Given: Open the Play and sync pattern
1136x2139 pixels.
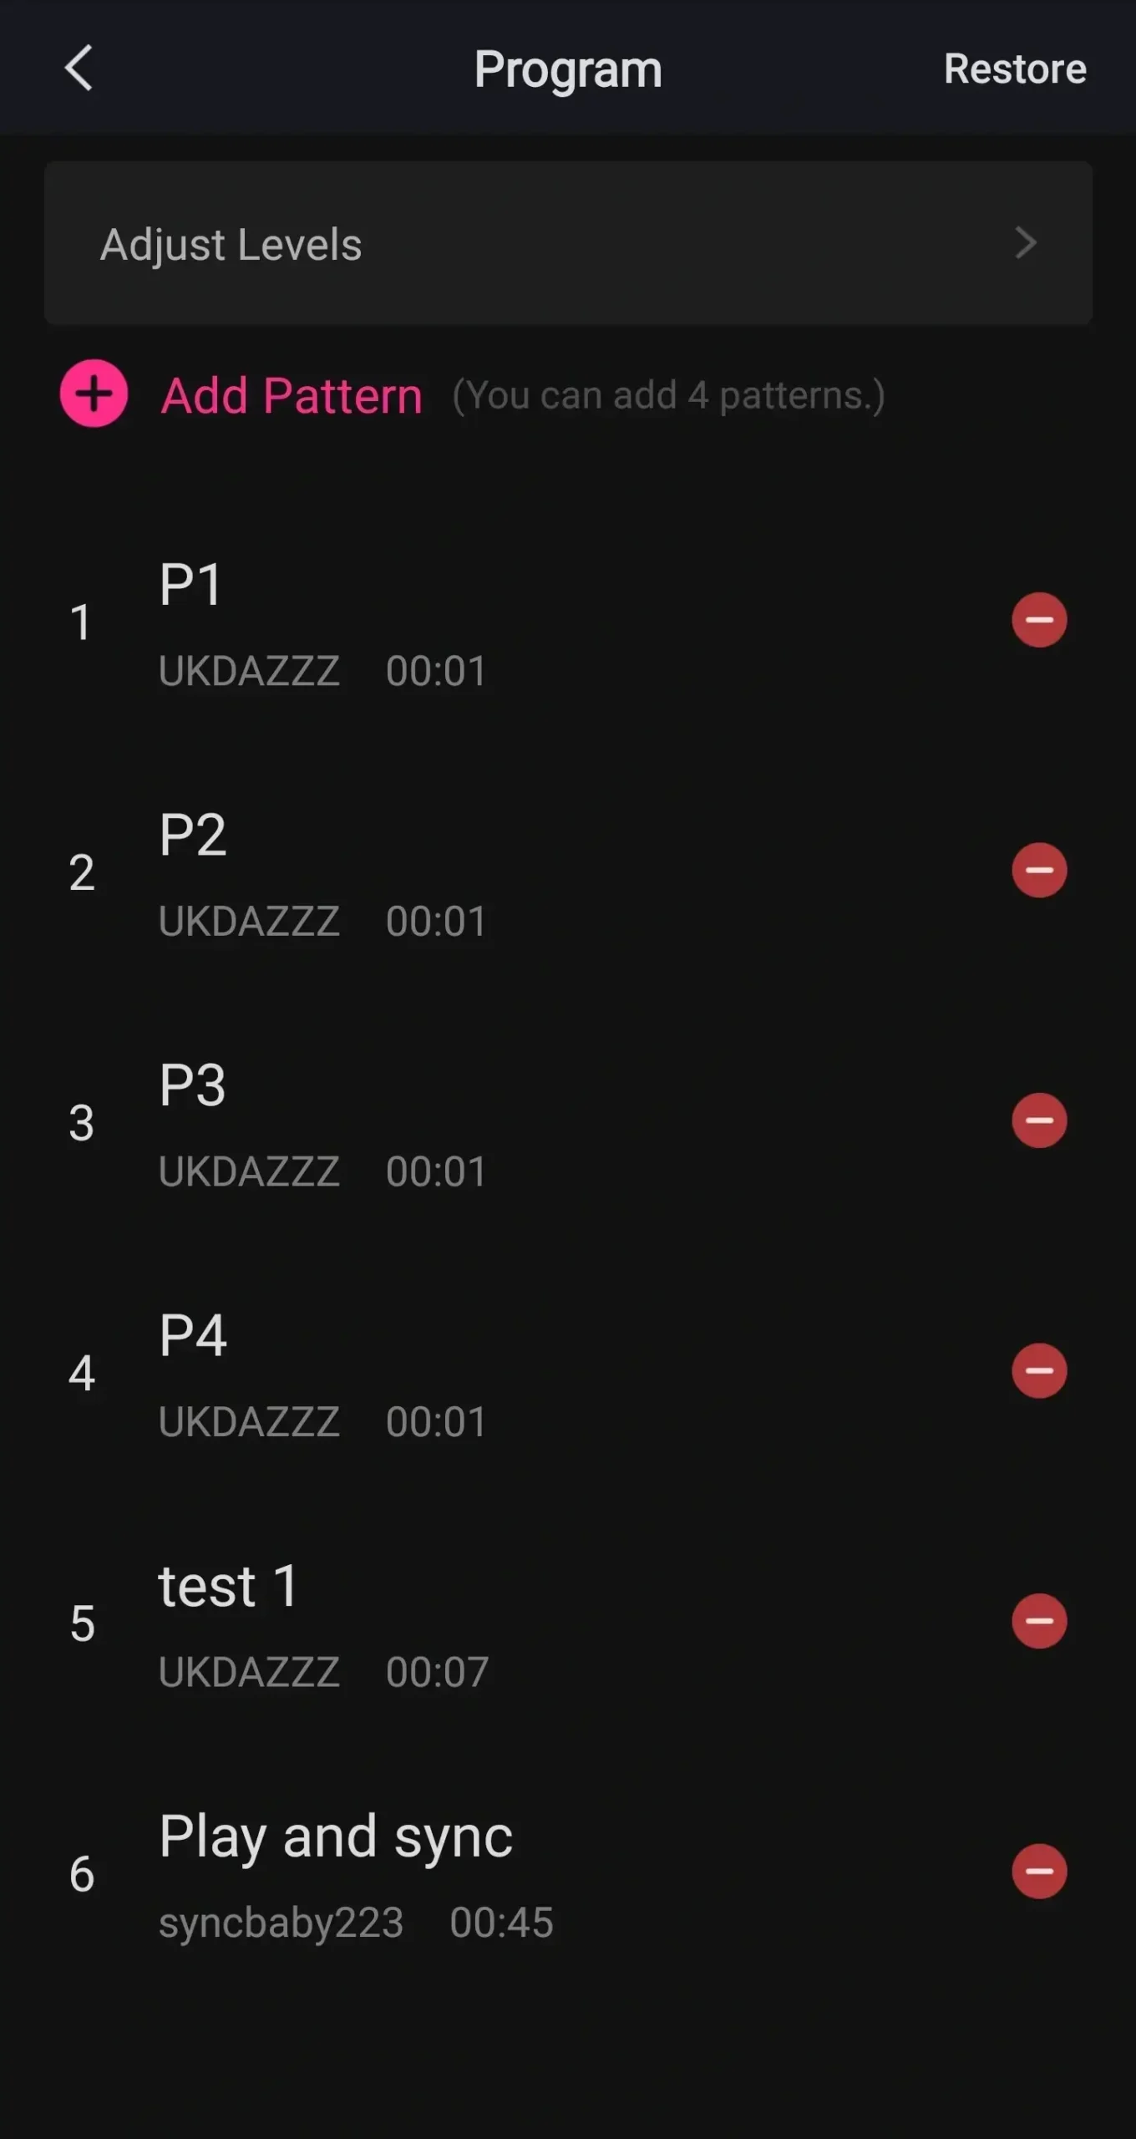Looking at the screenshot, I should (x=335, y=1837).
